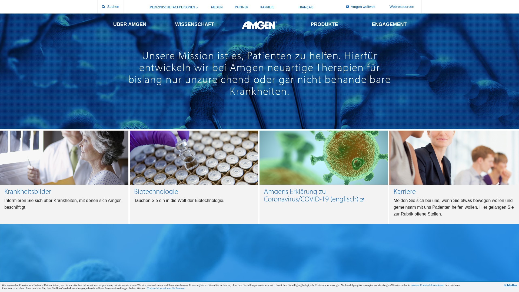Click text 'Tauchen Sie ein in die Welt der Biotechnologie.'

pyautogui.click(x=179, y=201)
